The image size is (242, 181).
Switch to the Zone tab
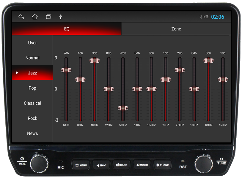pyautogui.click(x=176, y=29)
